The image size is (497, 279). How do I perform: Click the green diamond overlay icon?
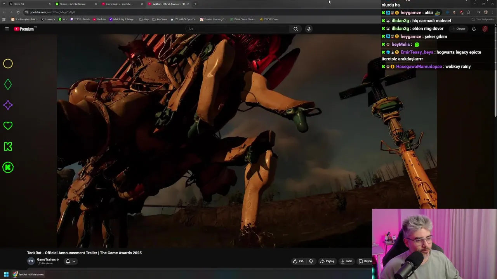pos(8,84)
